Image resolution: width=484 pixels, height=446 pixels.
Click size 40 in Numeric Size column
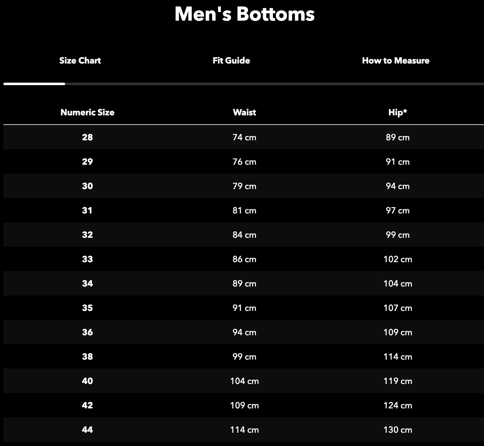[x=87, y=381]
